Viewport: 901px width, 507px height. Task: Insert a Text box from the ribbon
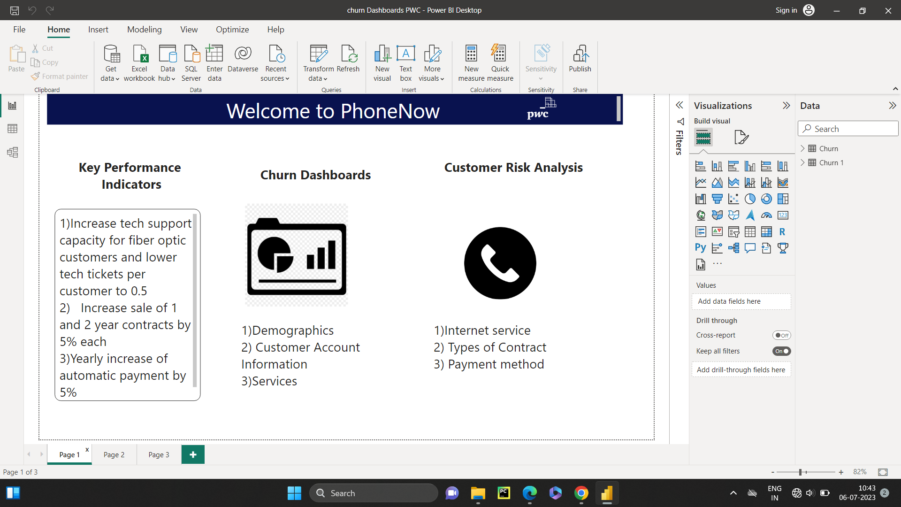(x=405, y=61)
